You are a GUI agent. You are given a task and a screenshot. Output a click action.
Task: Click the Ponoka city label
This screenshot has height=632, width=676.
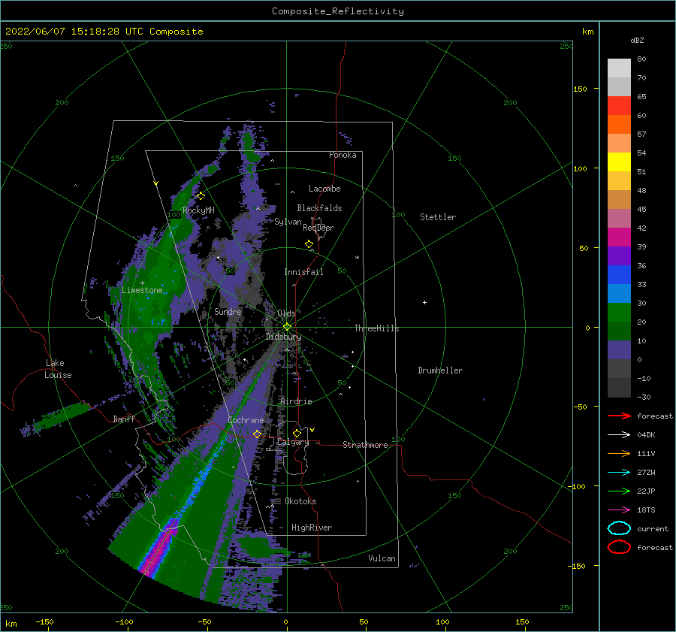coord(343,155)
